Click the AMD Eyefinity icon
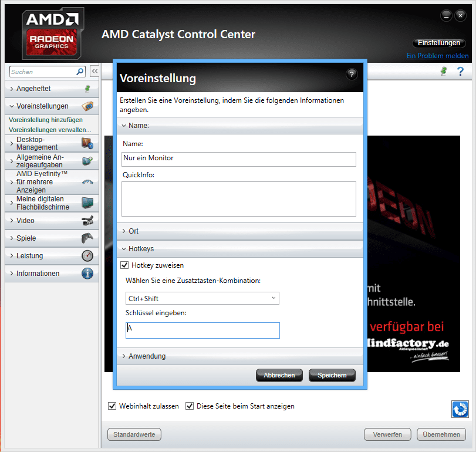 pyautogui.click(x=87, y=182)
